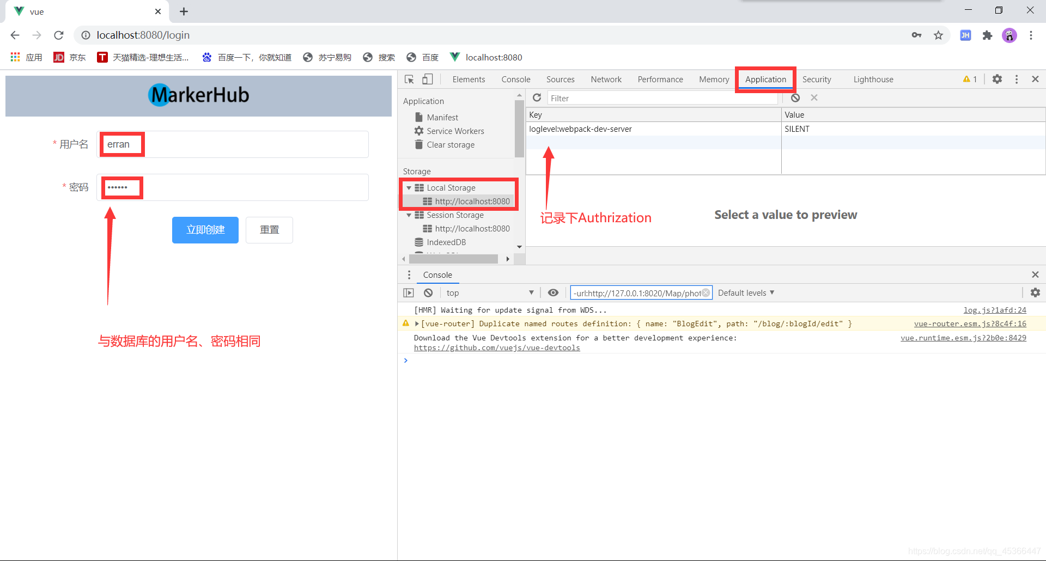Click the 立即创建 submit button
The width and height of the screenshot is (1046, 561).
click(x=205, y=230)
